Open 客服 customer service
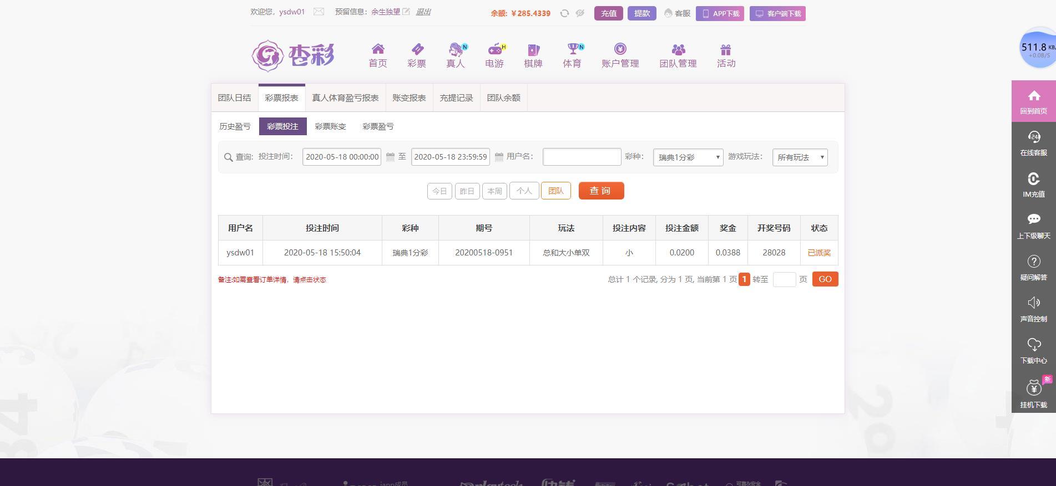The image size is (1056, 486). [677, 13]
